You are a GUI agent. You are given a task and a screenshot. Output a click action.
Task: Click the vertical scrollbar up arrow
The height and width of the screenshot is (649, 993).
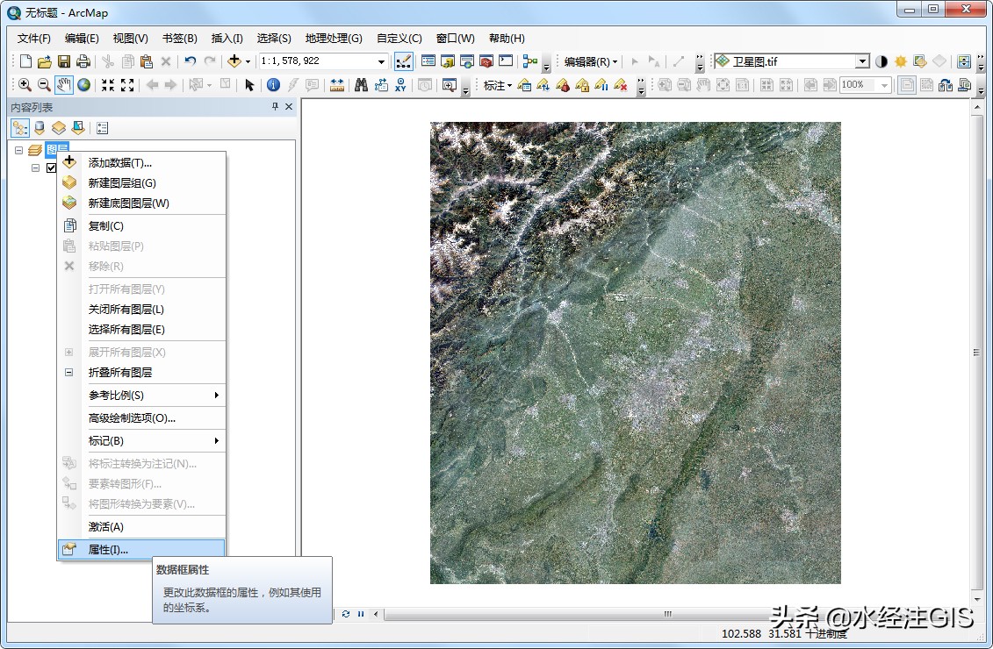click(x=976, y=108)
